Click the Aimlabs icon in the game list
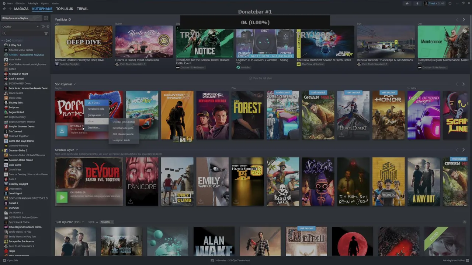Image resolution: width=472 pixels, height=265 pixels. [6, 55]
